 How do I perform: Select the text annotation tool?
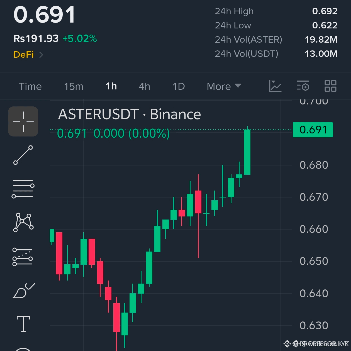click(x=23, y=324)
